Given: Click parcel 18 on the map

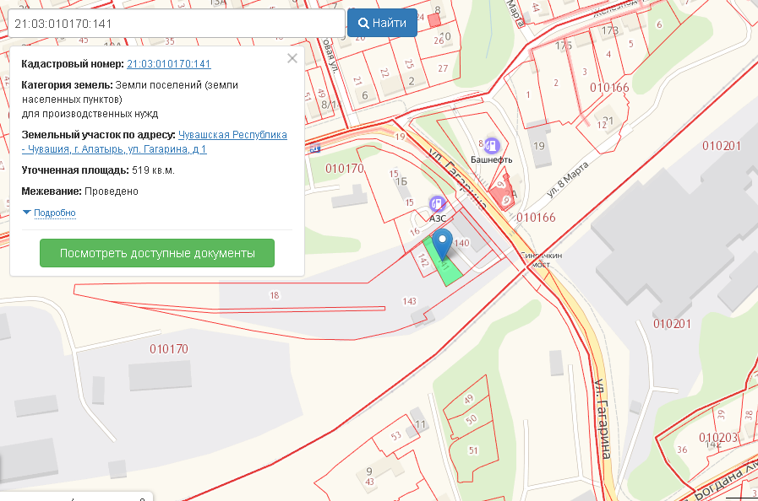Looking at the screenshot, I should tap(274, 295).
